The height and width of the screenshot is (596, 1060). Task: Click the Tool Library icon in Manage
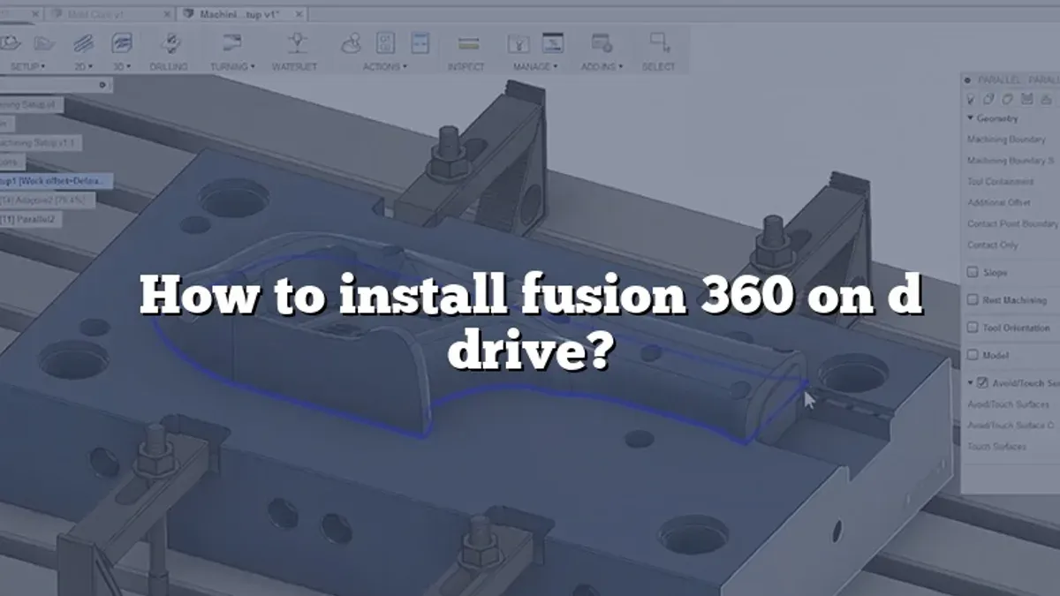(518, 43)
